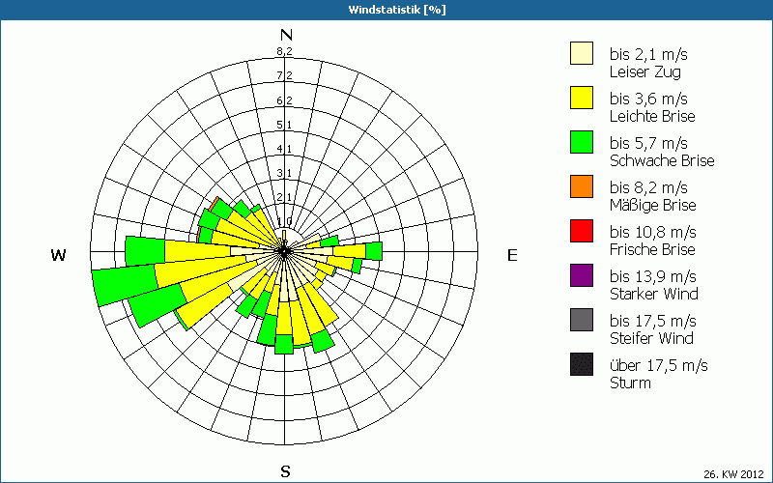Click the '8,2' radial axis value
Viewport: 773px width, 483px height.
click(x=284, y=51)
